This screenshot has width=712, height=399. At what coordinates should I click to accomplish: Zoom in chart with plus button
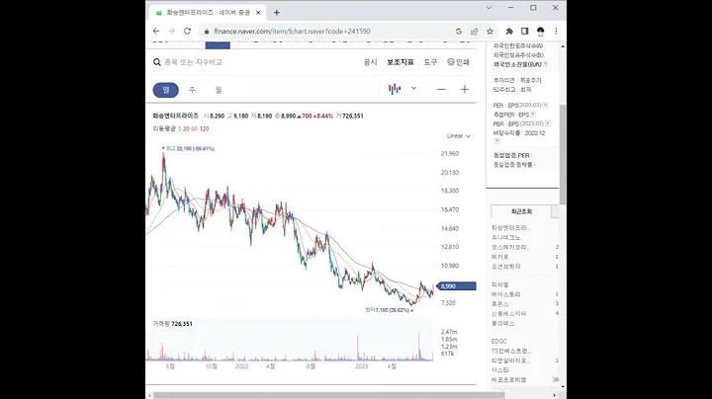[465, 89]
